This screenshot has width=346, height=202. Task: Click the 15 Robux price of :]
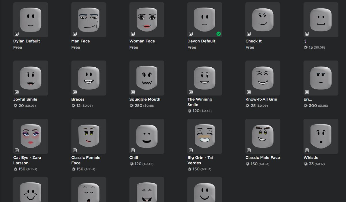[x=314, y=47]
